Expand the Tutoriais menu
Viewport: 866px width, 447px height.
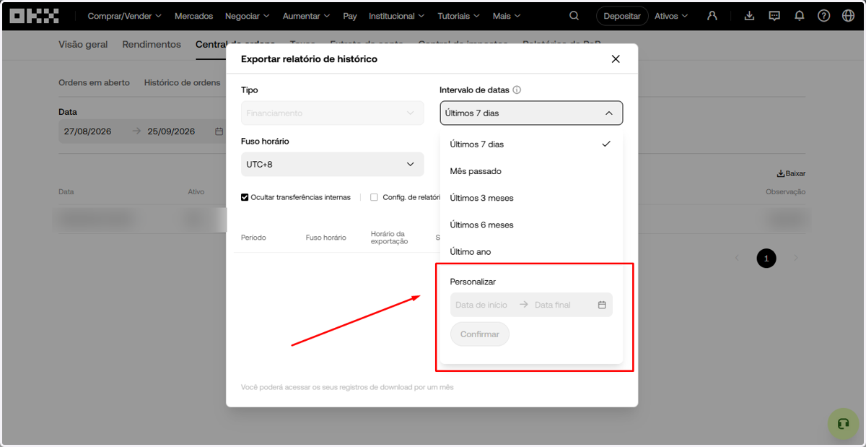pos(459,16)
